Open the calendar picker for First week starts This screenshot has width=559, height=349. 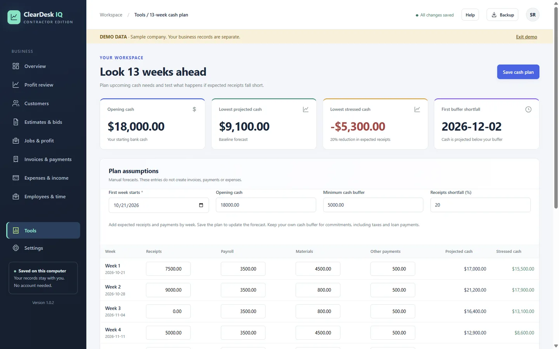tap(201, 205)
